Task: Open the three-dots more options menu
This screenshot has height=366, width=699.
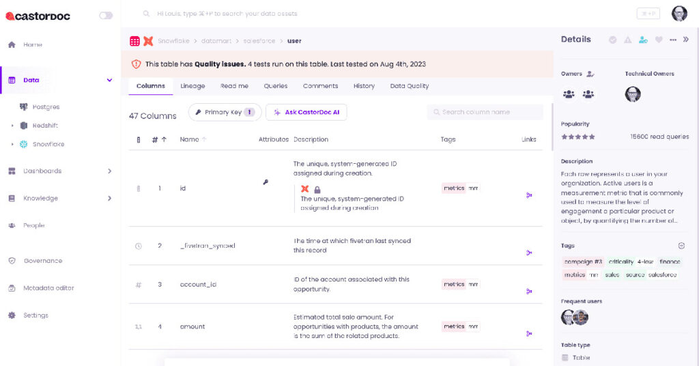Action: tap(673, 40)
